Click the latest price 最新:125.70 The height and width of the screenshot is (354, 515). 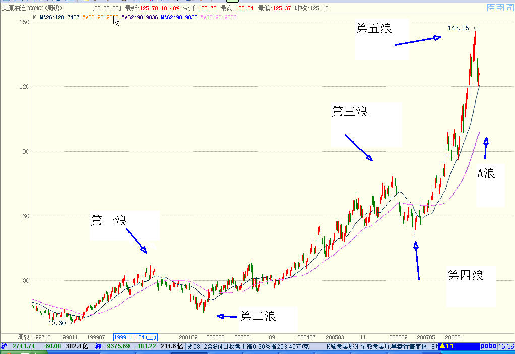pos(141,8)
